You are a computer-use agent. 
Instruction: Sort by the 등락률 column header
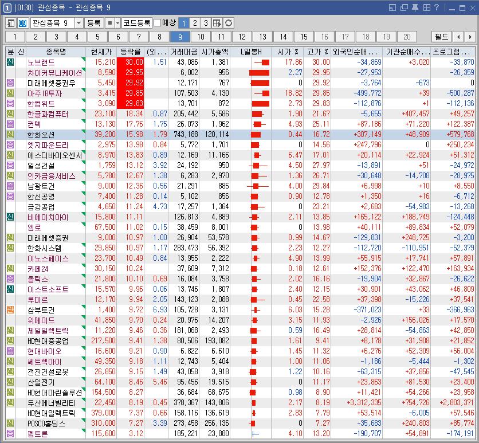(131, 52)
